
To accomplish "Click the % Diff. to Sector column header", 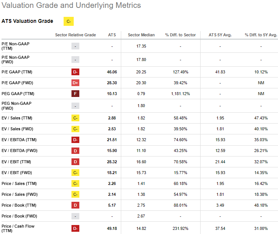I will (x=180, y=35).
